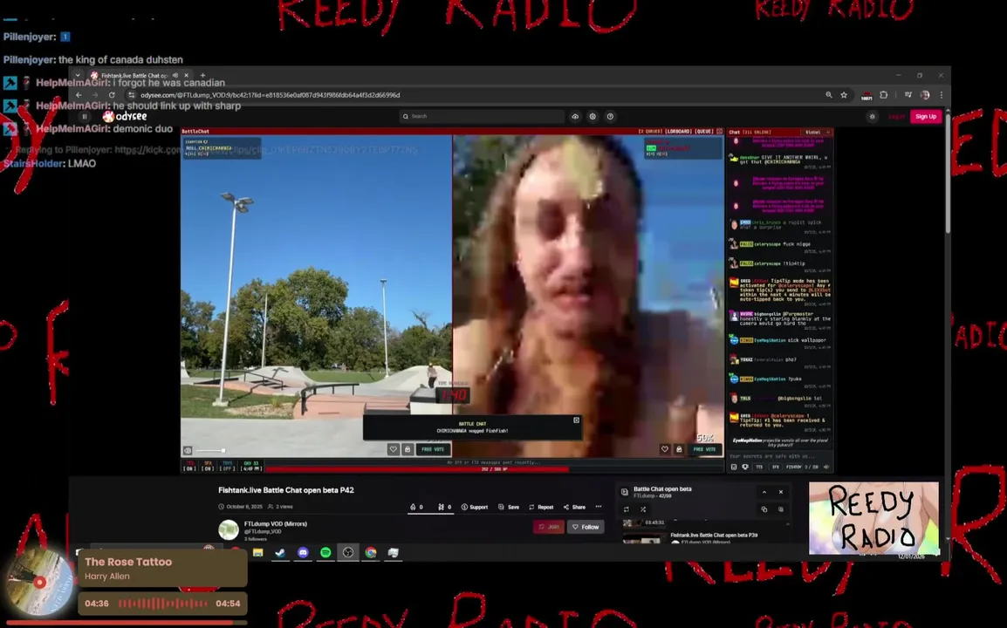The image size is (1007, 628).
Task: Collapse the Battle Chat open beta playlist
Action: tap(764, 492)
